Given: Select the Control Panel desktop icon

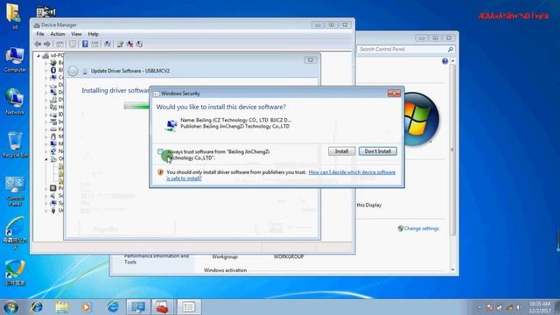Looking at the screenshot, I should pos(15,191).
